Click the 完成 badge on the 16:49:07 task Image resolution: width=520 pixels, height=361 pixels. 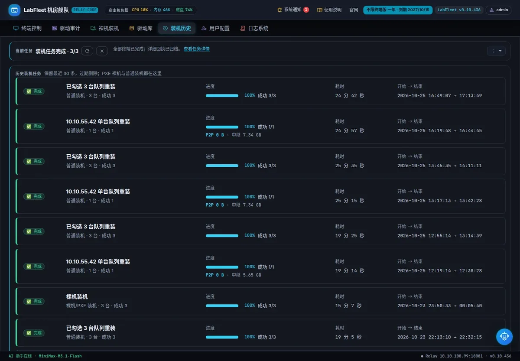(34, 91)
